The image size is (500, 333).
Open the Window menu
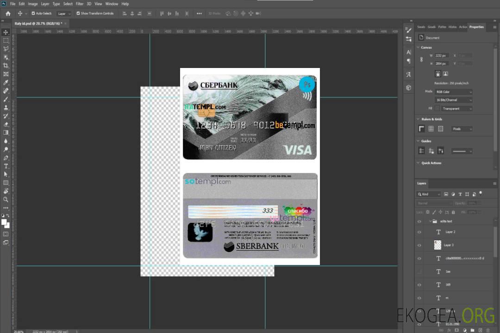(x=112, y=4)
